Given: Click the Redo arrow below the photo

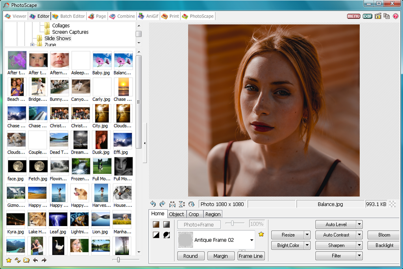Looking at the screenshot, I should (x=163, y=204).
